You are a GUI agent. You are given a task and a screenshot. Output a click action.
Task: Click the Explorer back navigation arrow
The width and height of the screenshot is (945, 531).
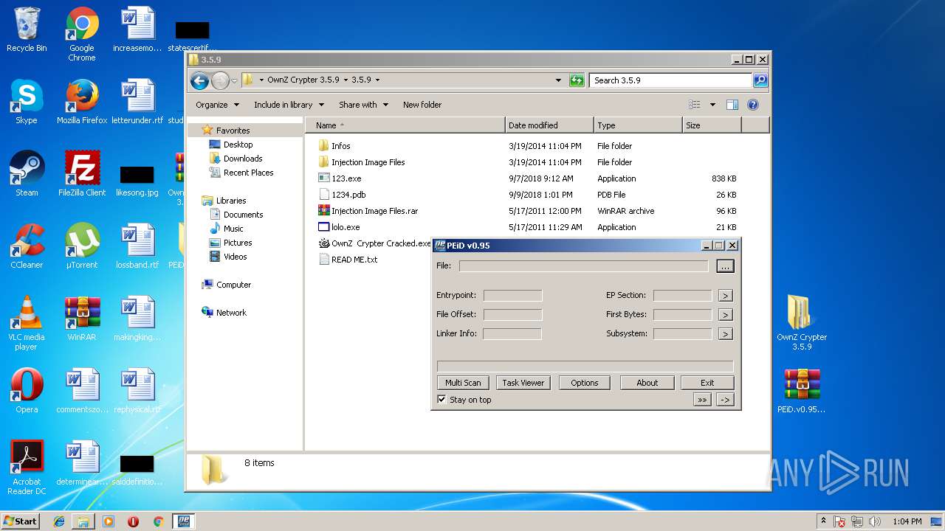pos(199,80)
